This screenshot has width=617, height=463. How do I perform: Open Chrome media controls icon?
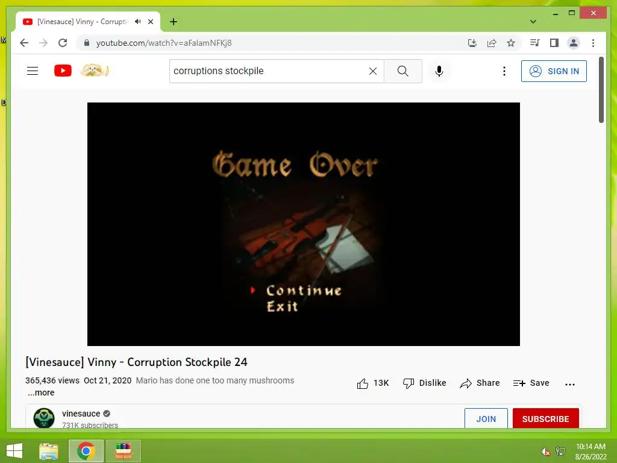535,43
